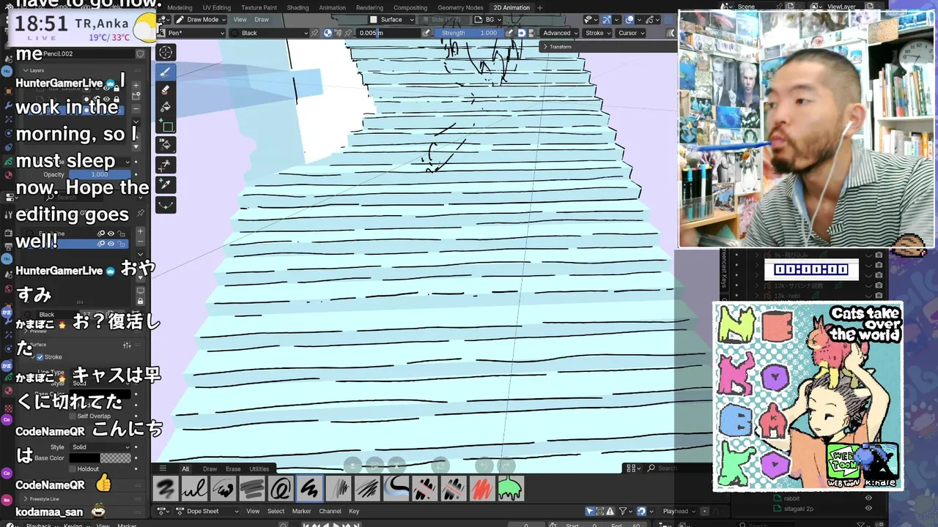Screen dimensions: 938x527
Task: Select the Cursor tool in viewport toolbar
Action: click(166, 52)
